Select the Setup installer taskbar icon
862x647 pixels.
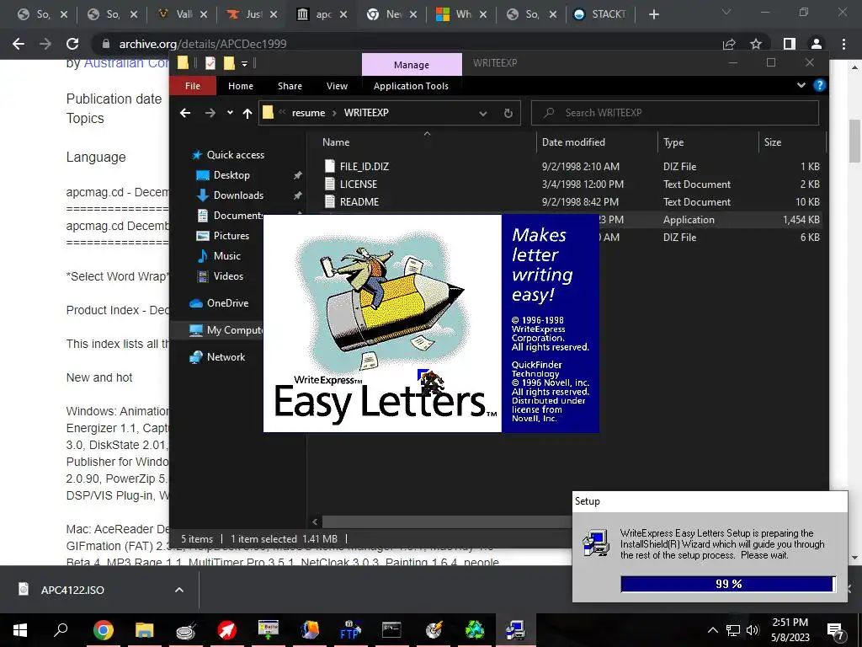point(516,630)
